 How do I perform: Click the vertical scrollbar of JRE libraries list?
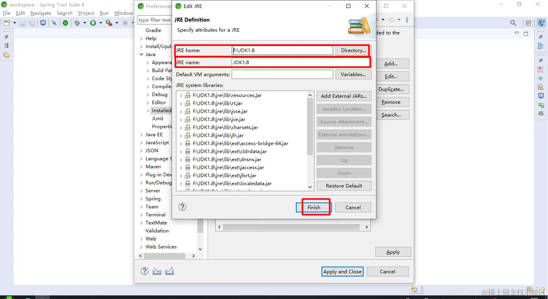point(310,127)
